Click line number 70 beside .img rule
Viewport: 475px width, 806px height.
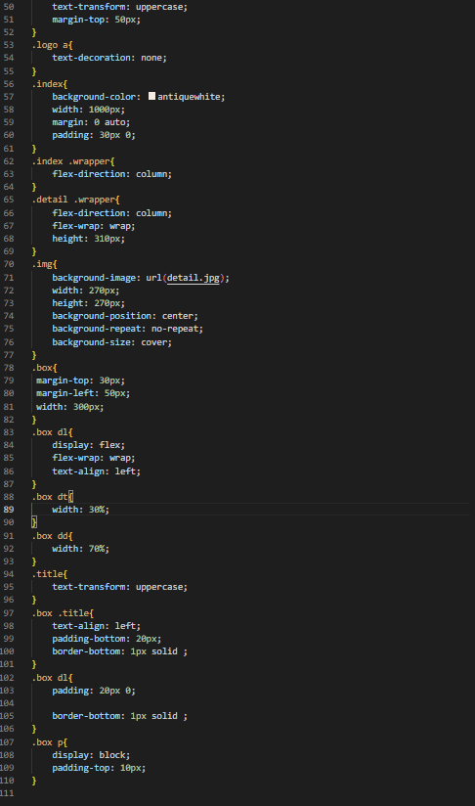point(9,264)
